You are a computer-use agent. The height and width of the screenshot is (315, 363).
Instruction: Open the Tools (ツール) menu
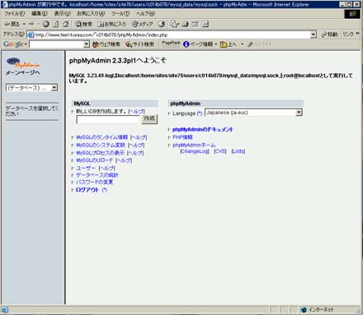[x=120, y=13]
